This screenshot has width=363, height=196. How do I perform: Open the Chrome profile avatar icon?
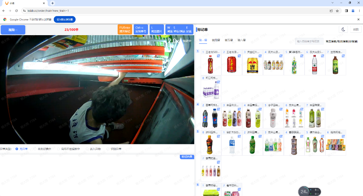point(353,11)
